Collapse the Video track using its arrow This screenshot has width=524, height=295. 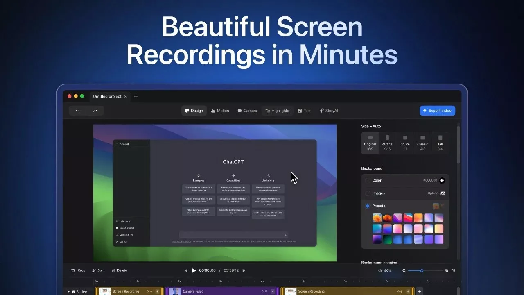pos(68,292)
